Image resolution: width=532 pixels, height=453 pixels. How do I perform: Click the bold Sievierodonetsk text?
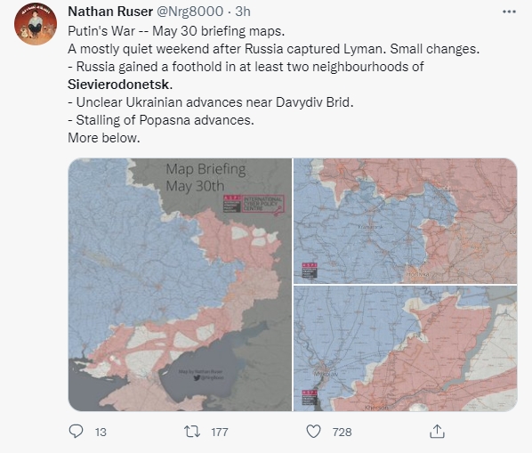(120, 85)
